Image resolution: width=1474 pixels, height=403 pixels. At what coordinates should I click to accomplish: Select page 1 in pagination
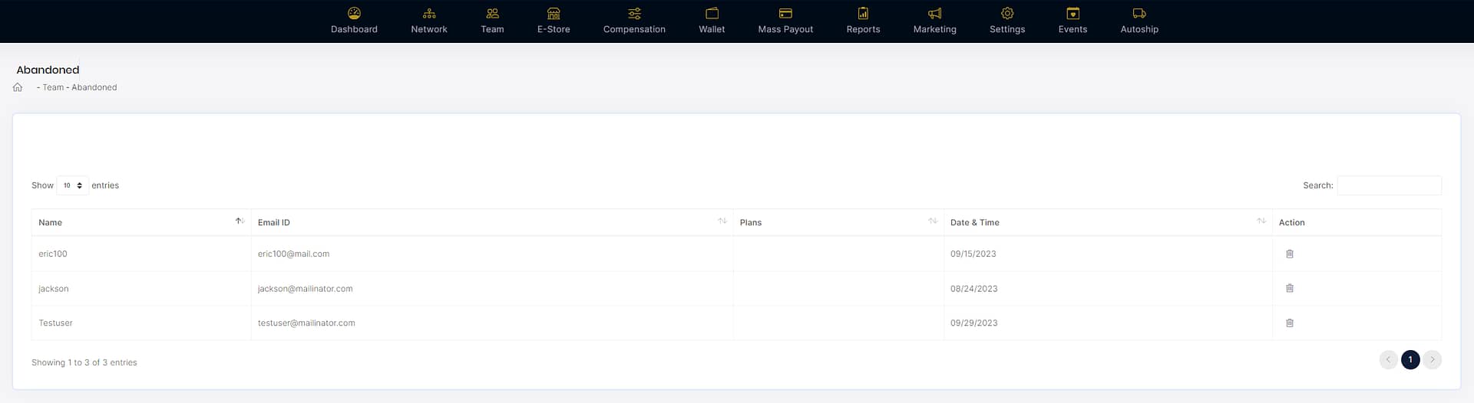1410,359
